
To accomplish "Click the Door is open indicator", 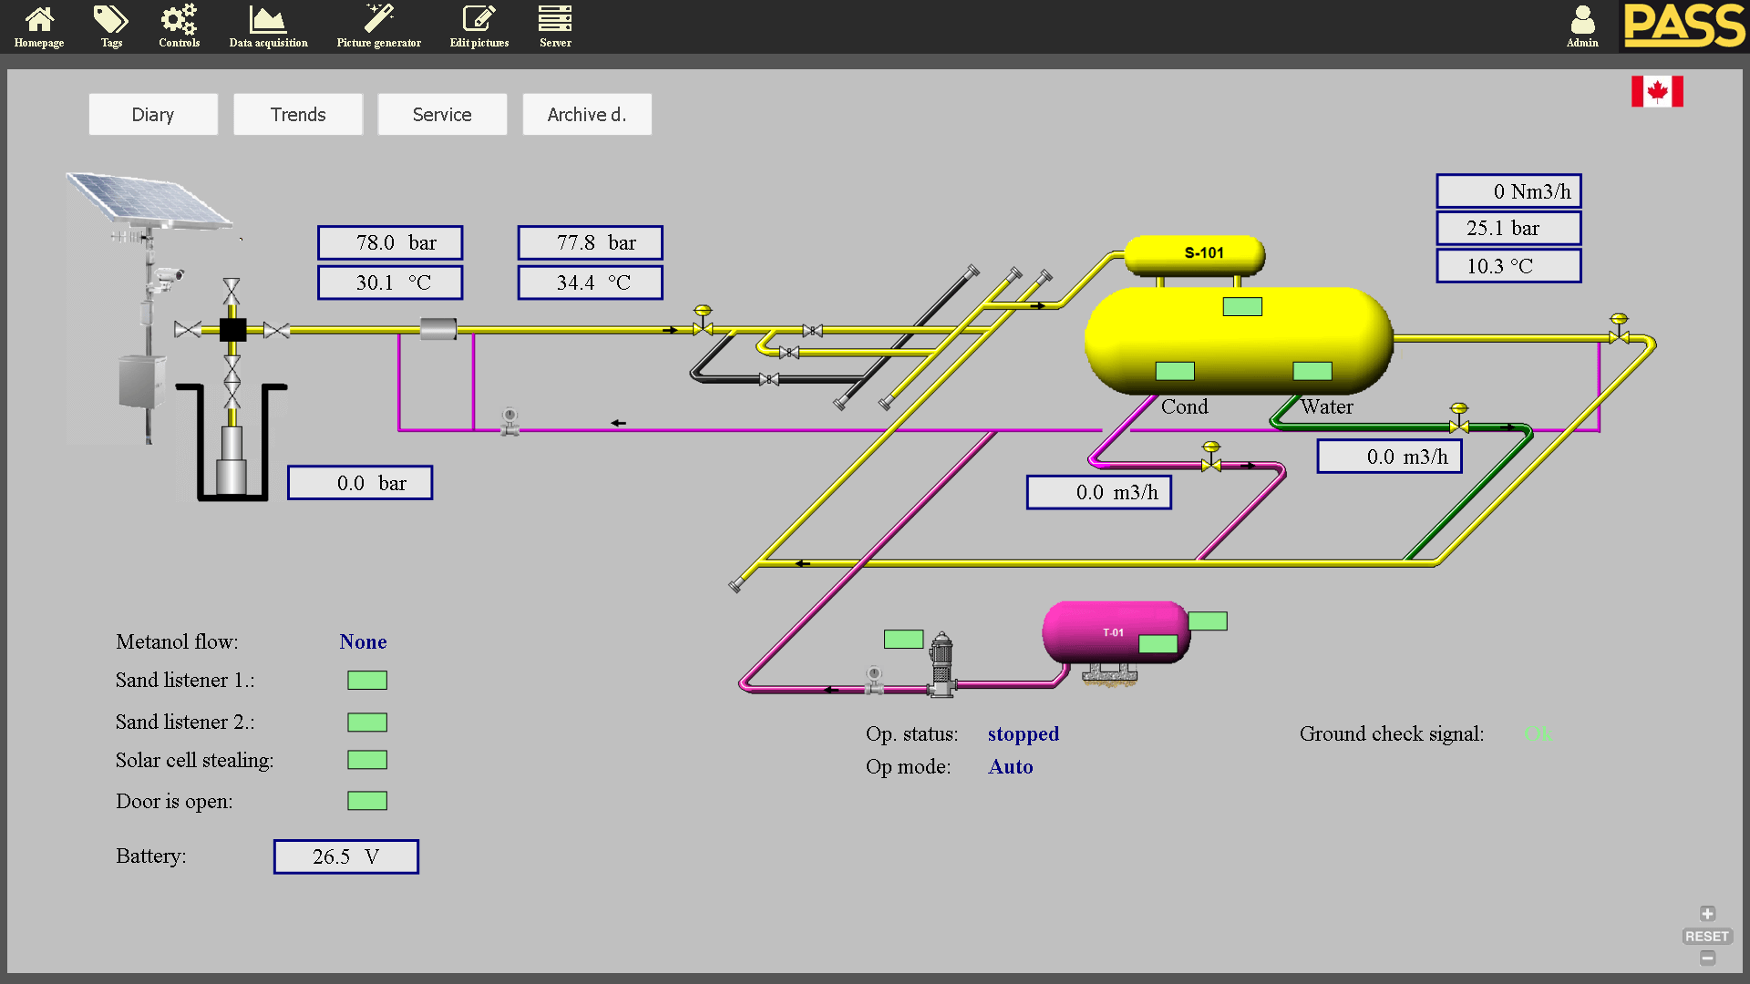I will coord(367,801).
